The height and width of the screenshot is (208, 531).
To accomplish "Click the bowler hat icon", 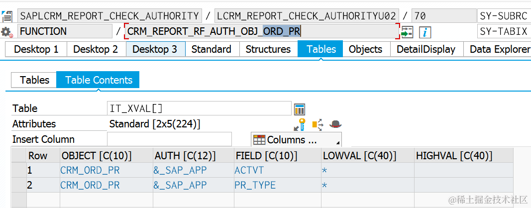I will 335,124.
